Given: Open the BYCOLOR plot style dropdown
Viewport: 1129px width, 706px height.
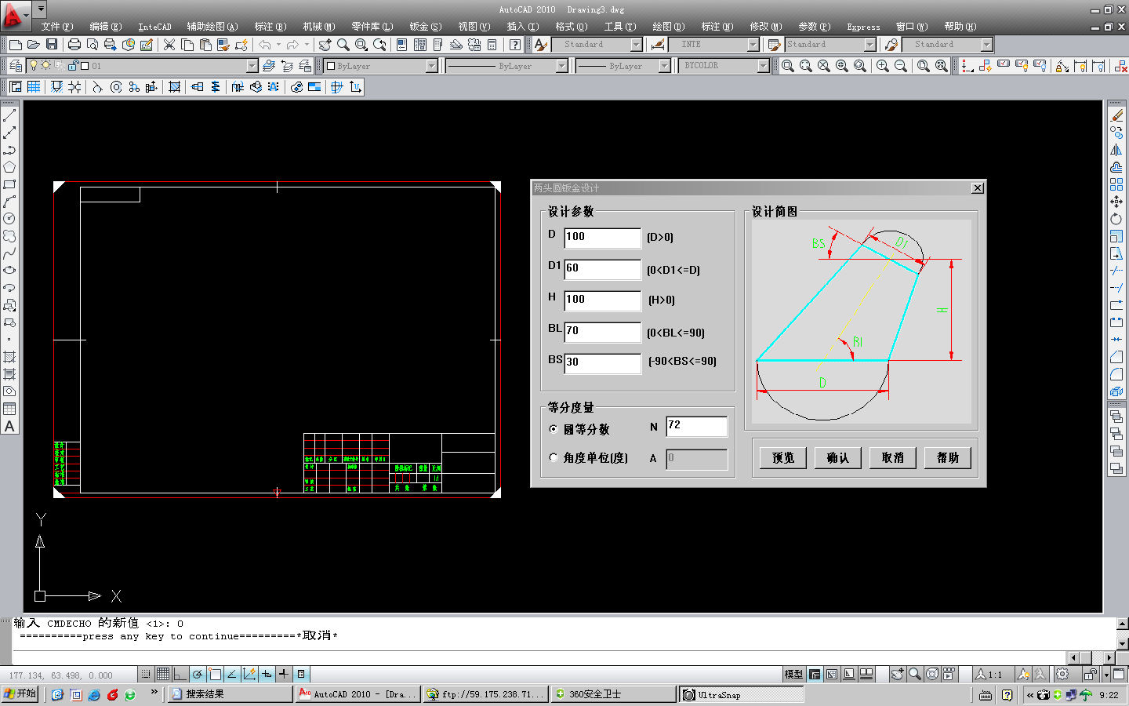Looking at the screenshot, I should 763,66.
